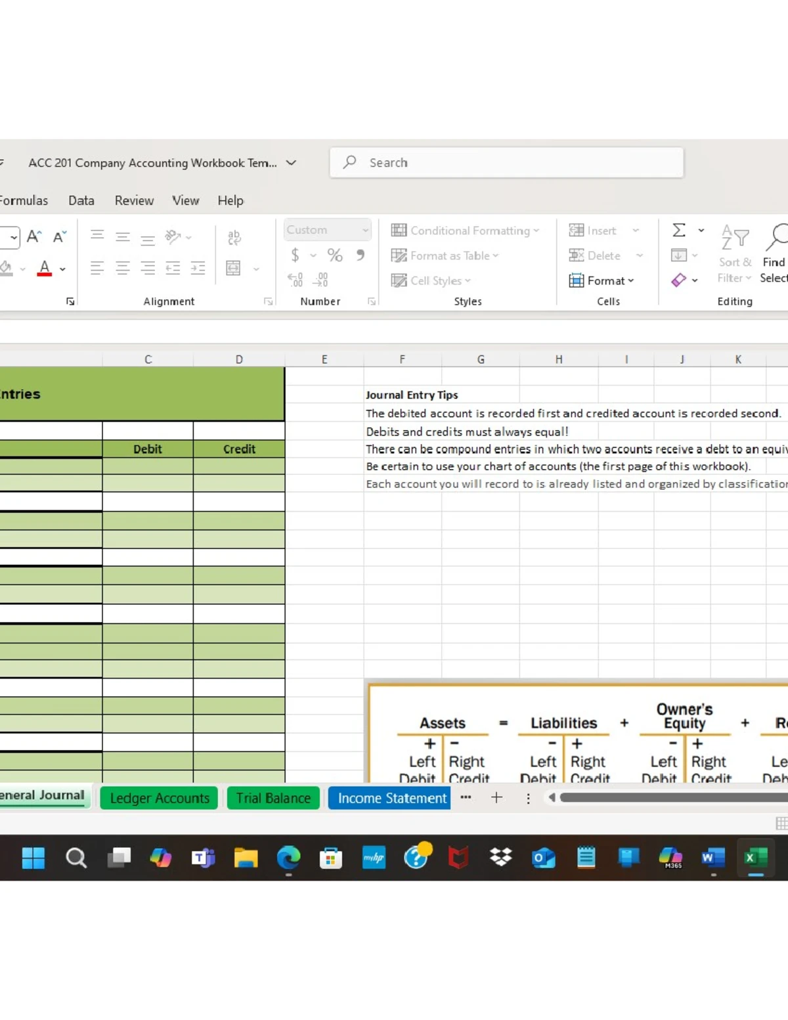Click the Increase Indent icon
The width and height of the screenshot is (788, 1020).
tap(198, 268)
